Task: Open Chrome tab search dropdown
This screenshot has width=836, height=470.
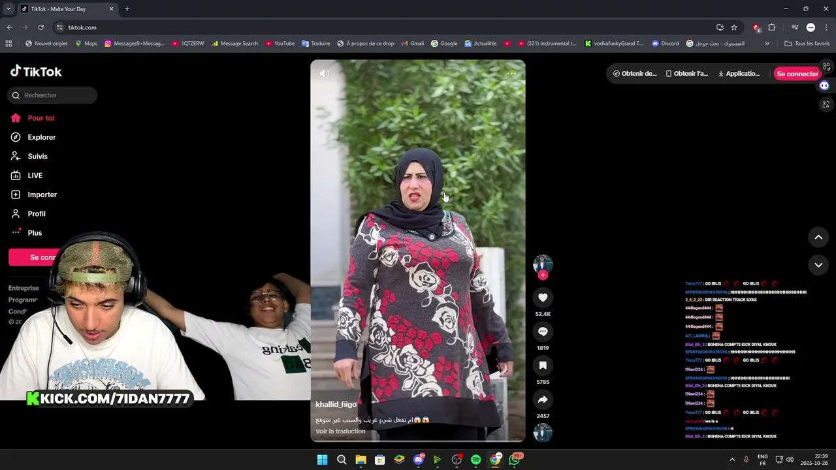Action: tap(8, 9)
